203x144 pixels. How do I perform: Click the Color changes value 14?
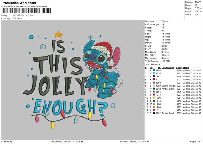click(x=163, y=24)
